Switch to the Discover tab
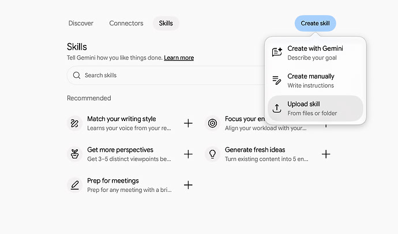398x234 pixels. (x=81, y=23)
